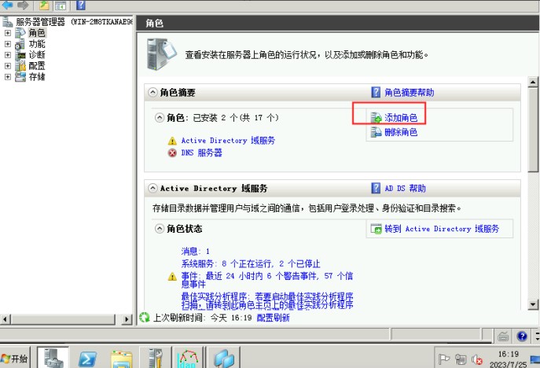Image resolution: width=540 pixels, height=368 pixels.
Task: Click the help icon beside AD DS 帮助
Action: (x=376, y=188)
